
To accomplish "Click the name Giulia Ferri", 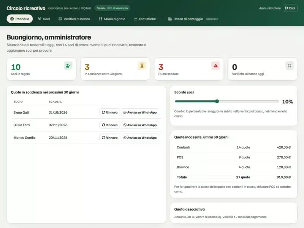I will 22,125.
